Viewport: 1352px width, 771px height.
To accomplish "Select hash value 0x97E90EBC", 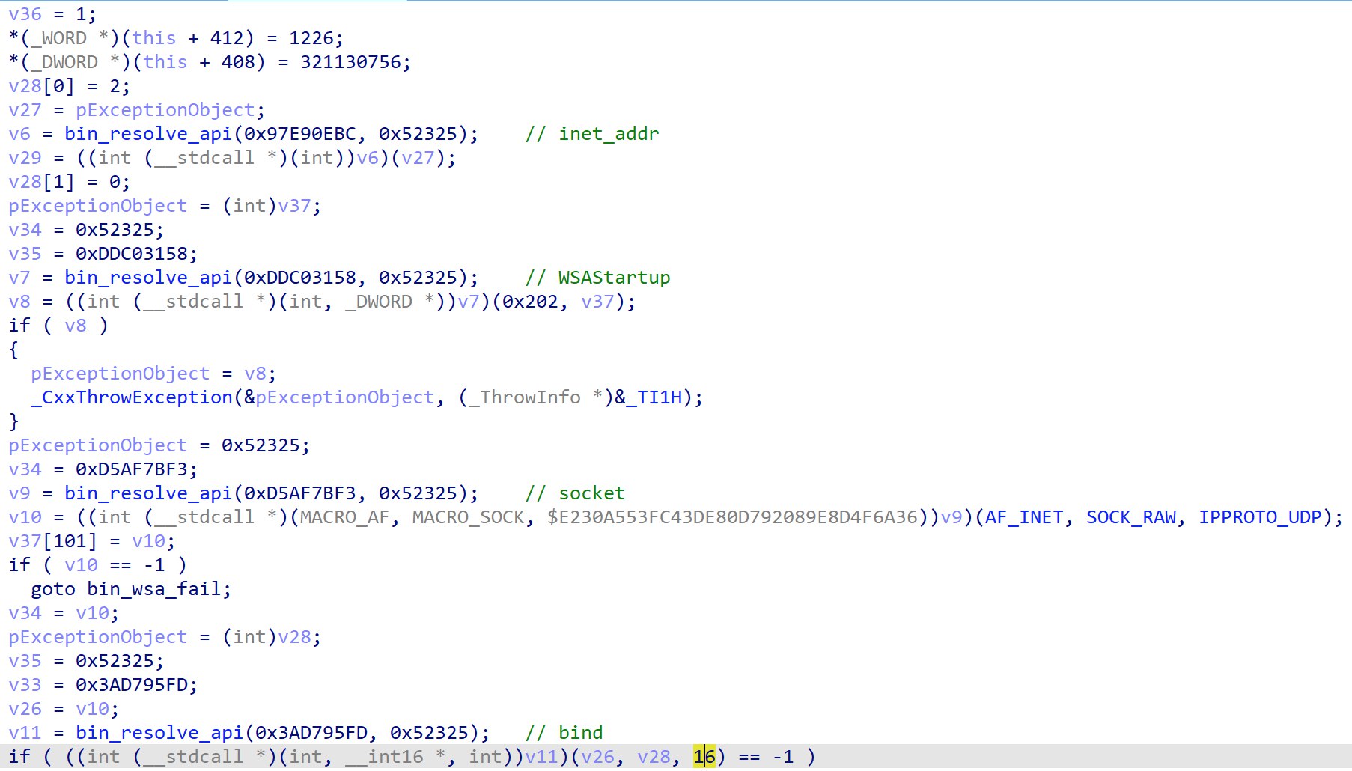I will [x=300, y=134].
